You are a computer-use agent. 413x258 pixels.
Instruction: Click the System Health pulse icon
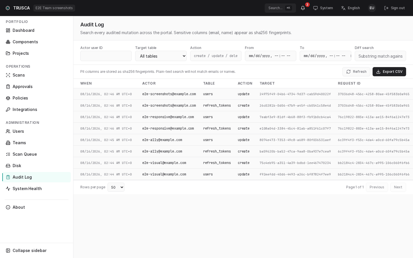(x=8, y=189)
